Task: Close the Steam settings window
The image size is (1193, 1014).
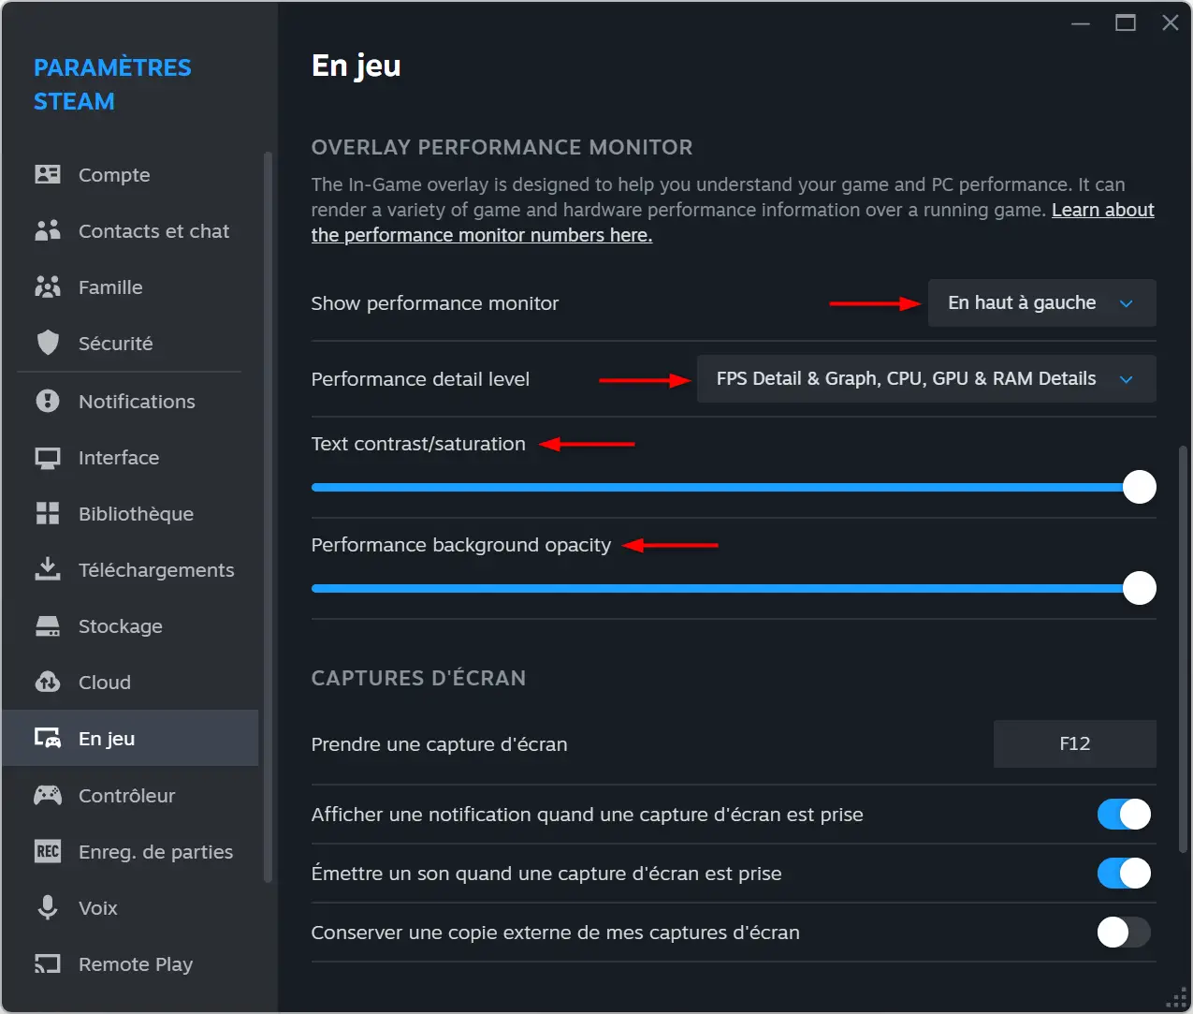Action: coord(1171,23)
